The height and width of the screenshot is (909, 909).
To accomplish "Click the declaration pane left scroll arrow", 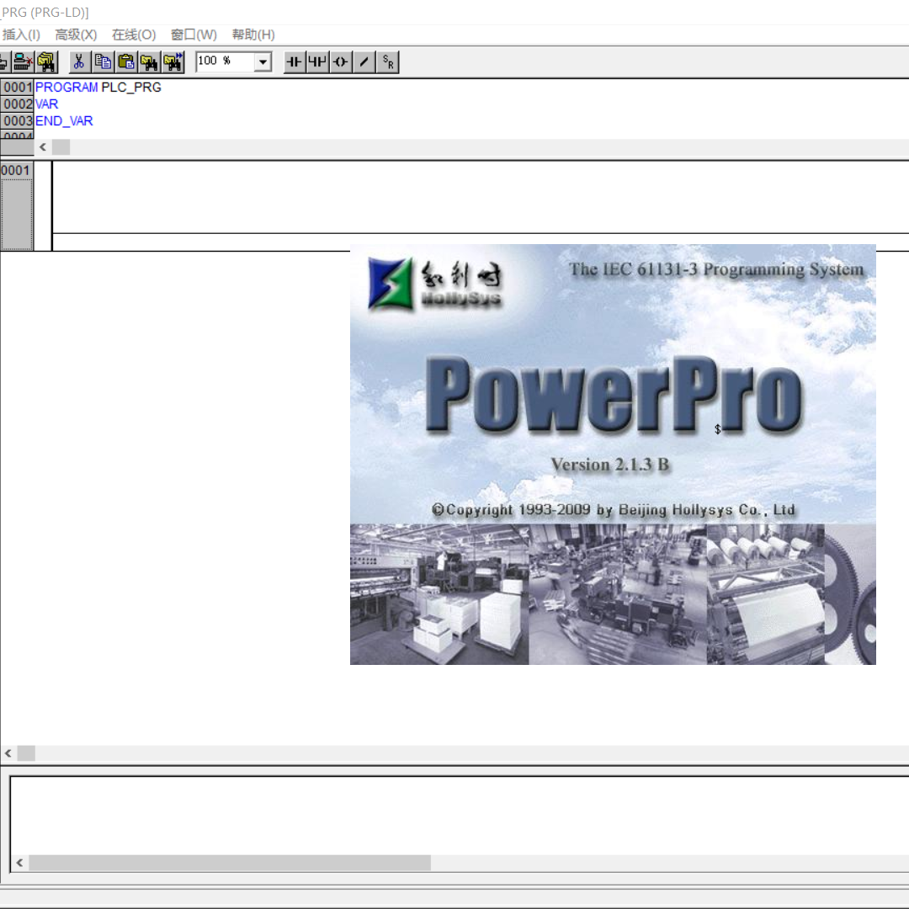I will (42, 146).
